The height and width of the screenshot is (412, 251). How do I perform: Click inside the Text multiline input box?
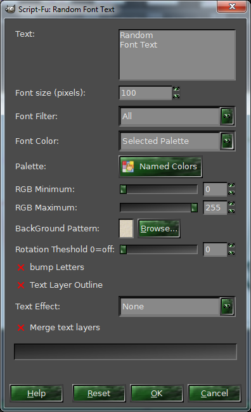pyautogui.click(x=177, y=55)
